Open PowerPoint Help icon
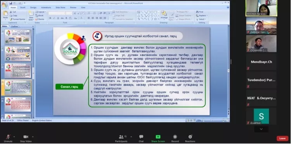Image resolution: width=291 pixels, height=144 pixels. [x=228, y=7]
